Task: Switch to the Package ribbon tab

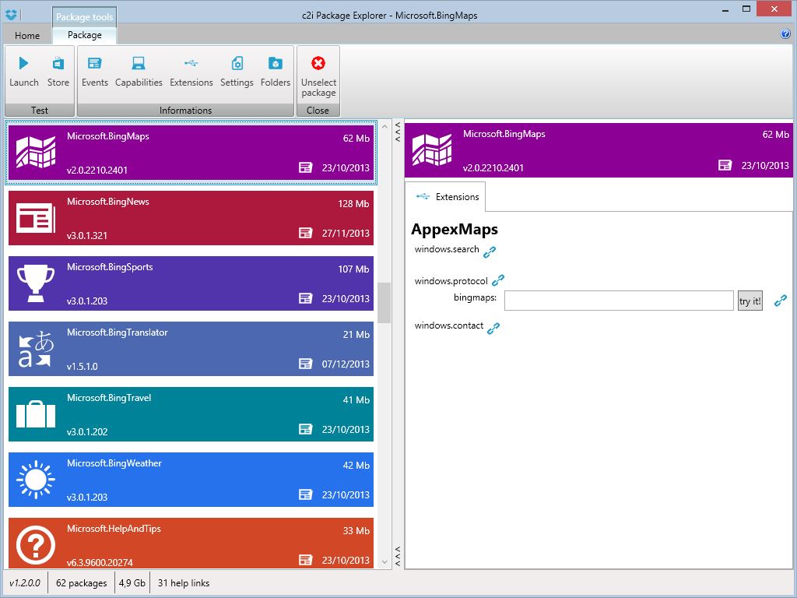Action: [84, 34]
